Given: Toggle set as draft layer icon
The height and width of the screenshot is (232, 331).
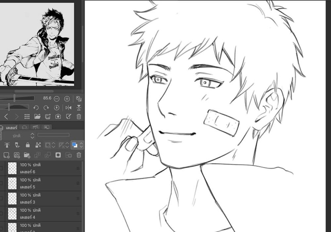Looking at the screenshot, I should (17, 145).
